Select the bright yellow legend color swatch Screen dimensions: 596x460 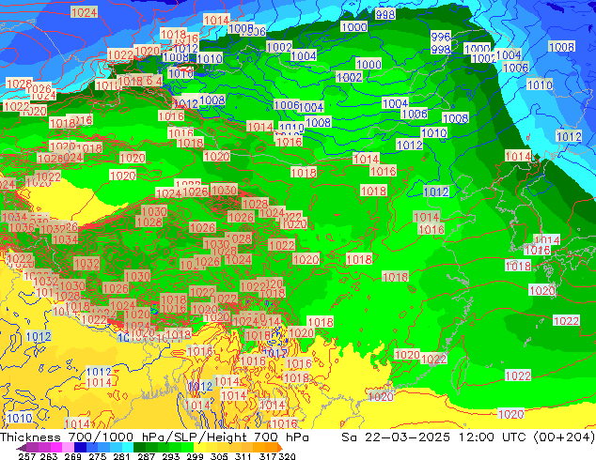(199, 448)
